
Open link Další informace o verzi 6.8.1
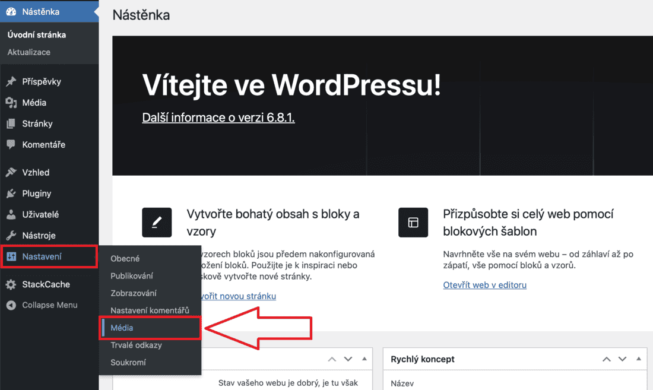coord(218,118)
